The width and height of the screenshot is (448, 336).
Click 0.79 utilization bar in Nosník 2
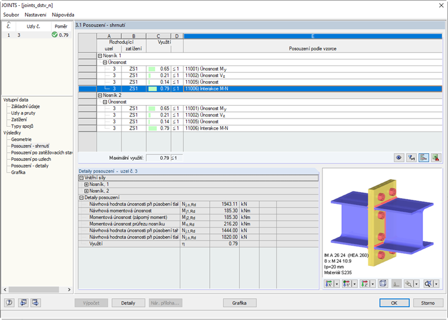[153, 129]
